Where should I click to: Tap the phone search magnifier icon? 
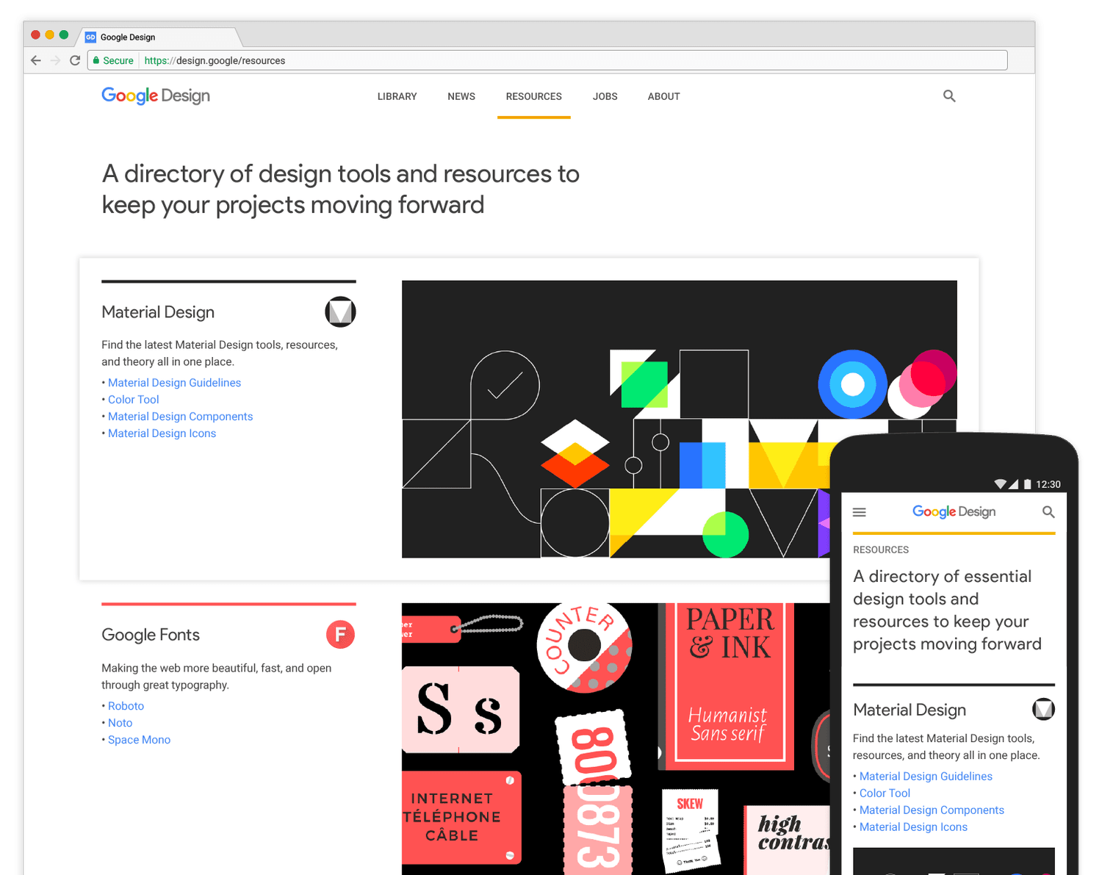1048,512
